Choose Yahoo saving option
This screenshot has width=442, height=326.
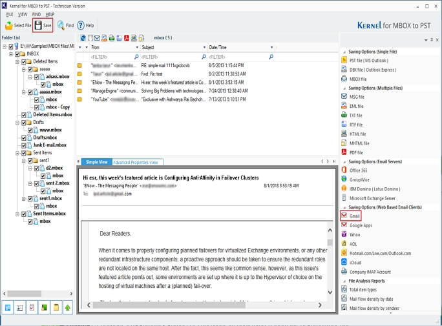click(351, 234)
